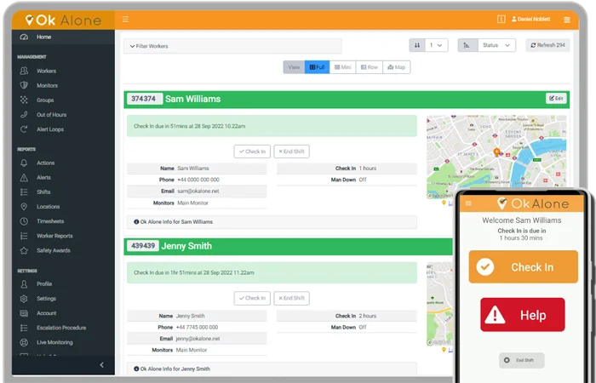Click the Locations pin icon
Screen dimensions: 596x383
click(24, 206)
